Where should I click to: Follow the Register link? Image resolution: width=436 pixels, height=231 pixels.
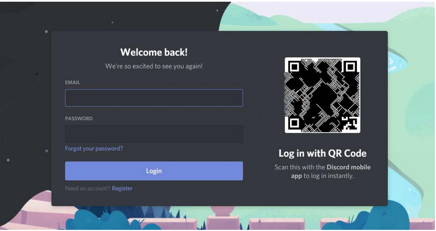(122, 188)
